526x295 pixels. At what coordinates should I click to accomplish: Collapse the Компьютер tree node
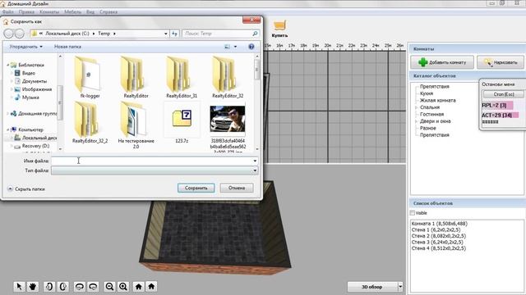(8, 129)
